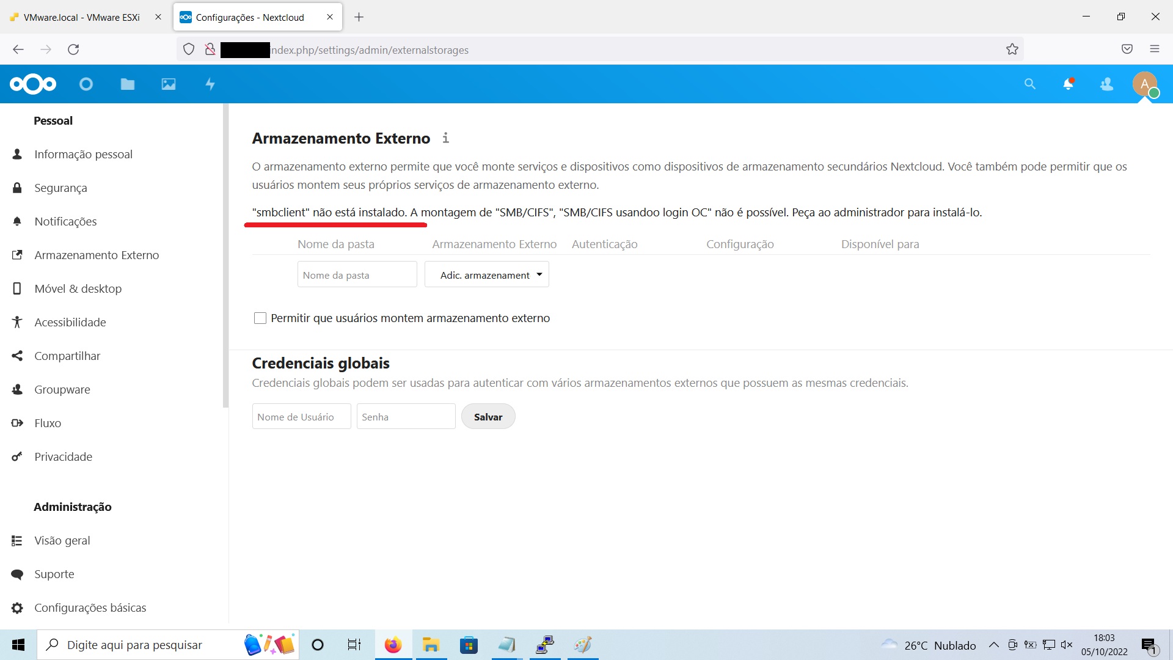
Task: Click the Salvar button
Action: 488,417
